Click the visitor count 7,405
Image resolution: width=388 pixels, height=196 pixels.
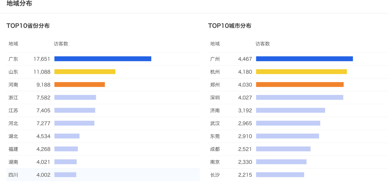pyautogui.click(x=44, y=110)
